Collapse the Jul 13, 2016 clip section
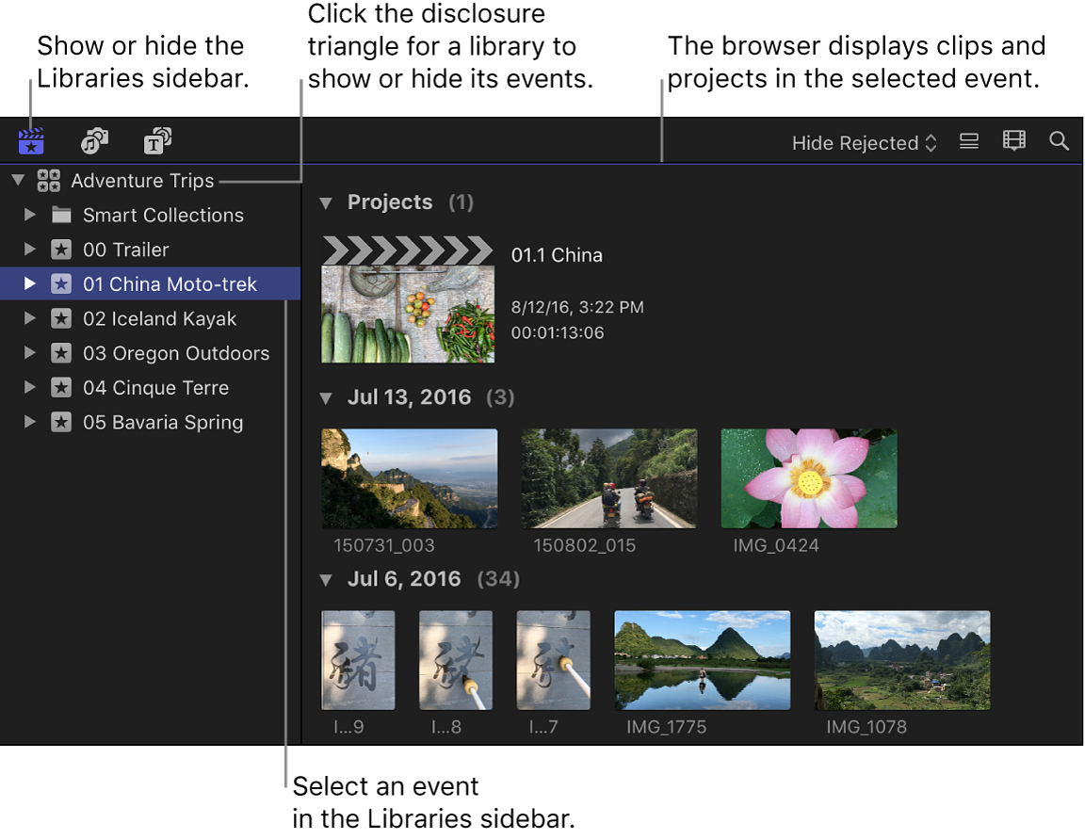 (327, 397)
